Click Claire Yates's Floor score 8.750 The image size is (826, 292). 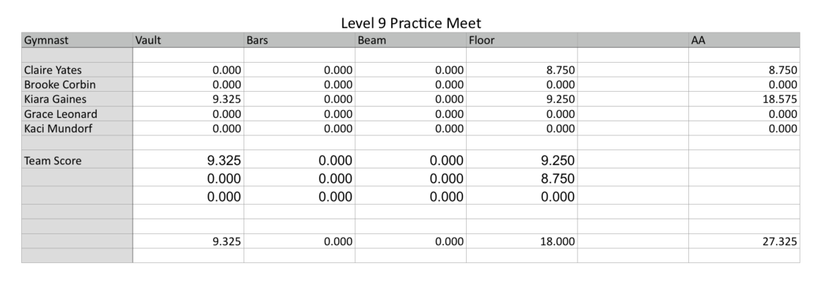pos(521,71)
